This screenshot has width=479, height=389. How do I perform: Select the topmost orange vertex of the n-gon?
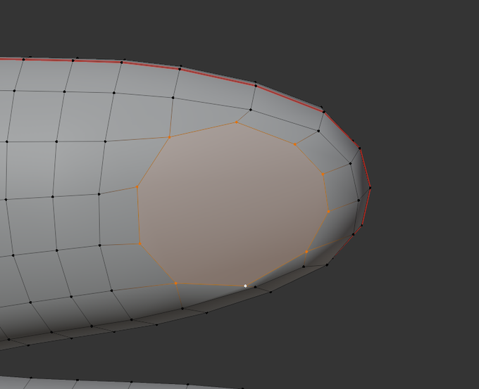tap(237, 122)
